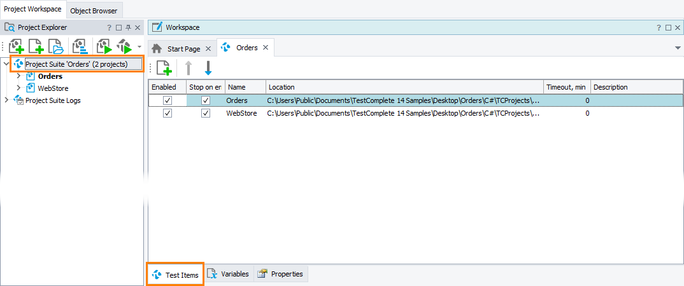Switch to the Object Browser tab
The height and width of the screenshot is (286, 684).
(94, 11)
